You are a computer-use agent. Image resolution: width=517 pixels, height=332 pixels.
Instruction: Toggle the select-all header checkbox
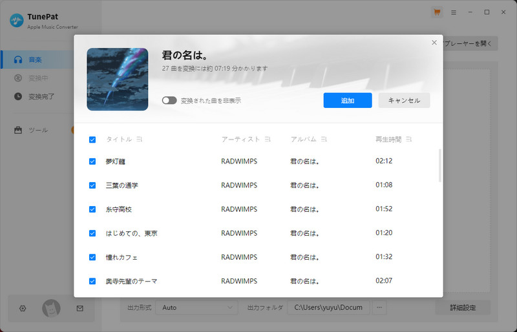click(92, 140)
